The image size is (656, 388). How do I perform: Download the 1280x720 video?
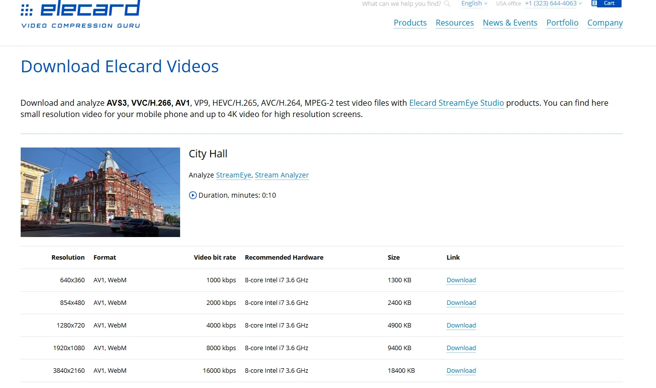click(461, 326)
